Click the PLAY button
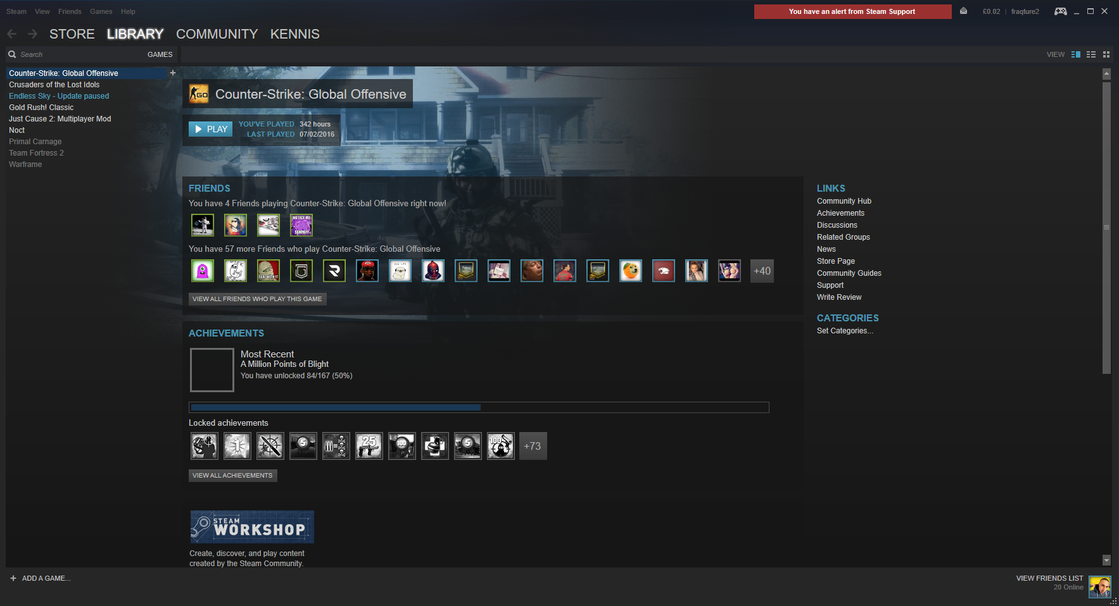This screenshot has height=606, width=1119. [210, 129]
